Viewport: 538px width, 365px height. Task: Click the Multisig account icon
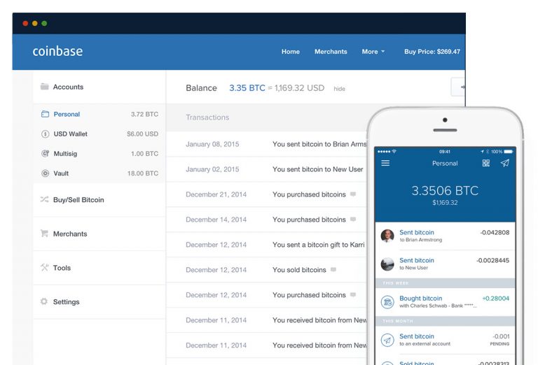(45, 153)
